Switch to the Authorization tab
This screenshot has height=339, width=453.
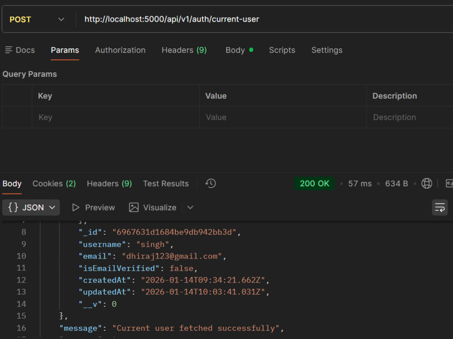[x=120, y=50]
